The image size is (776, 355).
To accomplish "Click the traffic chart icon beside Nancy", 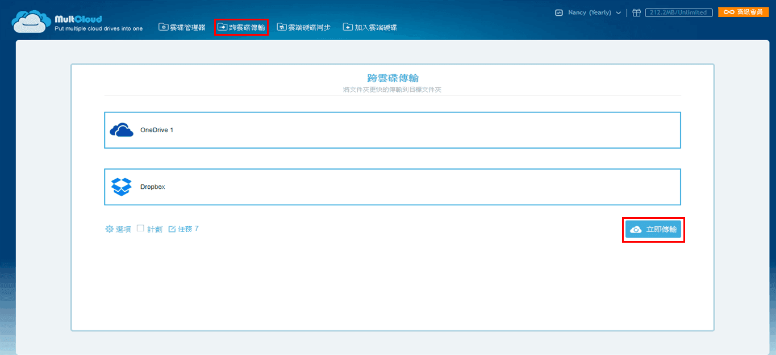I will coord(559,12).
